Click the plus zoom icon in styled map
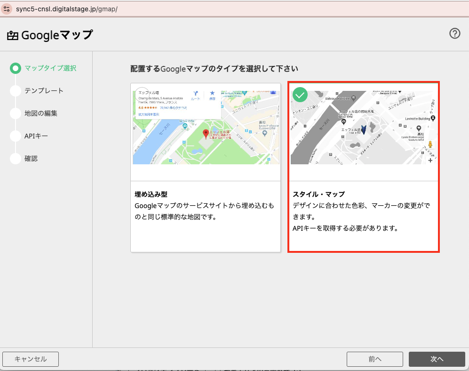Screen dimensions: 469x371 coord(430,160)
